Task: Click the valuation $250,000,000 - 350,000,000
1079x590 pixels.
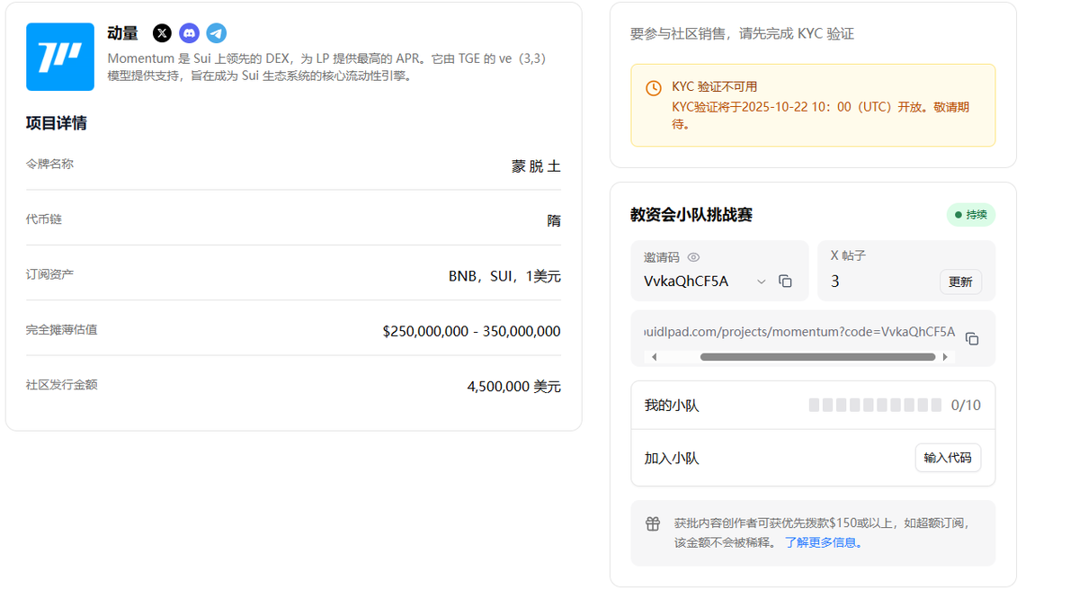Action: (471, 331)
